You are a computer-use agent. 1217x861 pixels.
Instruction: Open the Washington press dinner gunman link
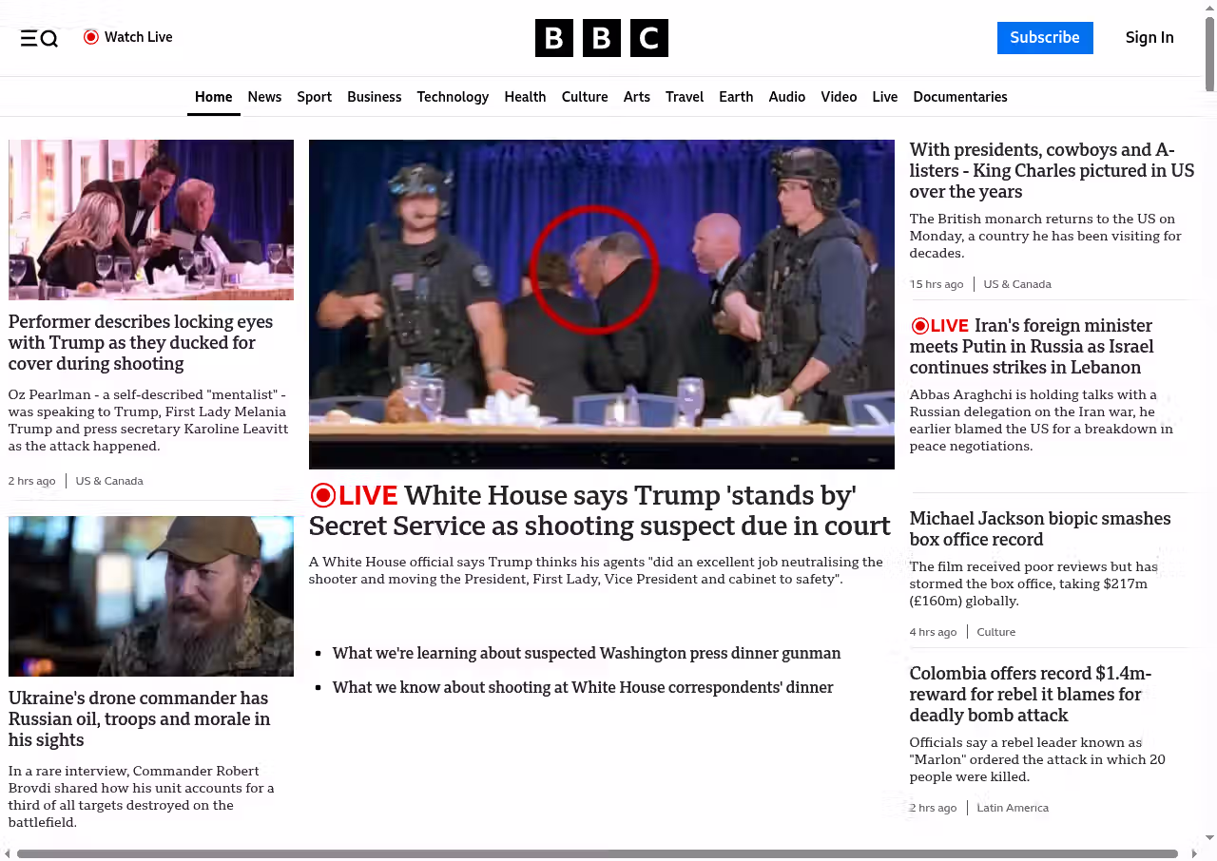586,654
